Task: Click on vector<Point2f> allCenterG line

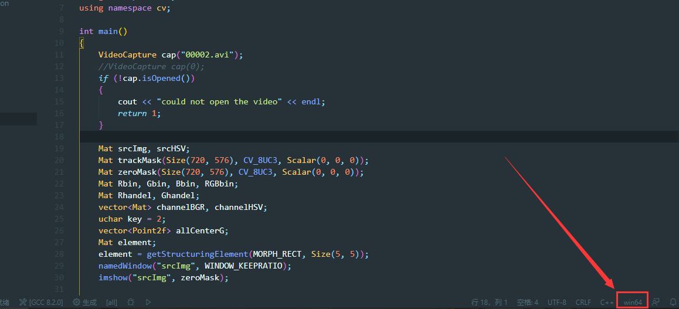Action: 163,230
